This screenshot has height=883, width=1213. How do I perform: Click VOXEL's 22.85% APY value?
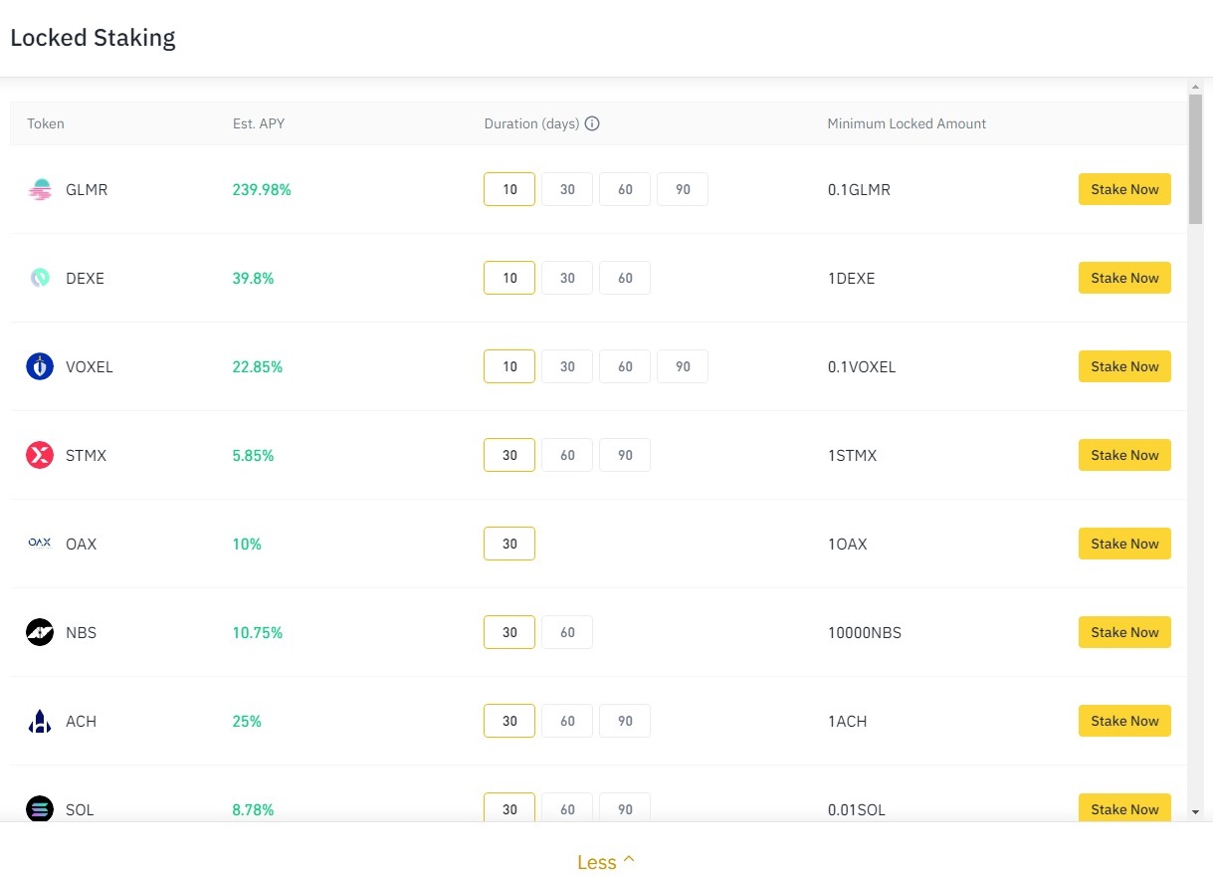click(x=258, y=366)
